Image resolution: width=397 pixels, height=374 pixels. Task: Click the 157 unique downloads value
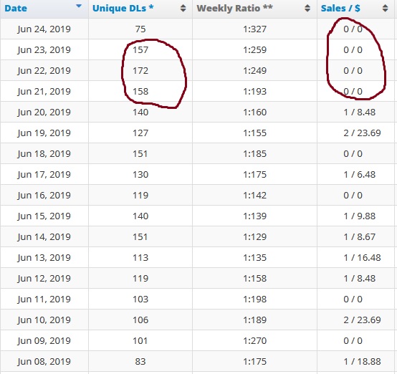[x=140, y=49]
